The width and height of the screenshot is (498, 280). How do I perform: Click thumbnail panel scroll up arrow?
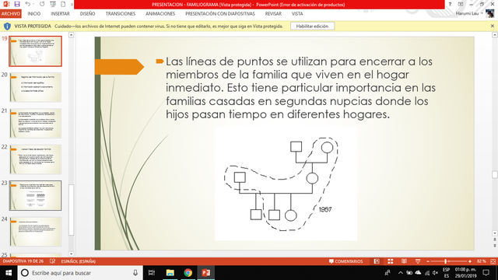click(x=71, y=35)
